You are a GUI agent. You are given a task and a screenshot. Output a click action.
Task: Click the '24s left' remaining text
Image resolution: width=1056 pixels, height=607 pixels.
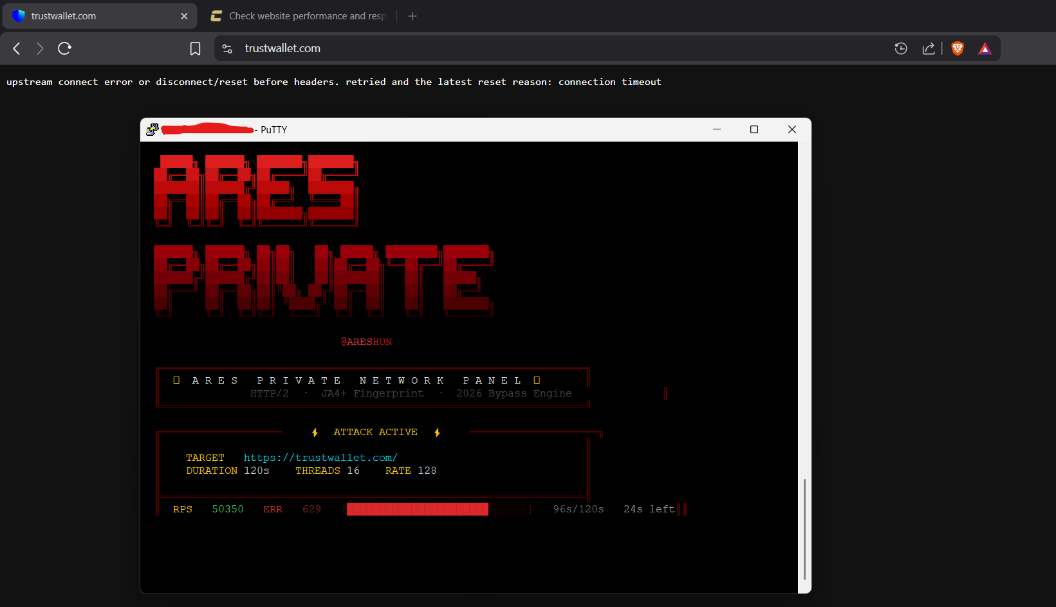click(x=649, y=509)
